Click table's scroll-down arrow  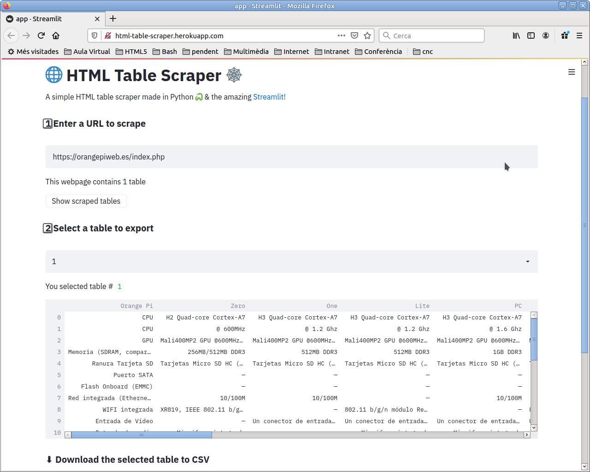click(x=534, y=428)
